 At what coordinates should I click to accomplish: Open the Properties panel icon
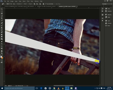pyautogui.click(x=102, y=15)
